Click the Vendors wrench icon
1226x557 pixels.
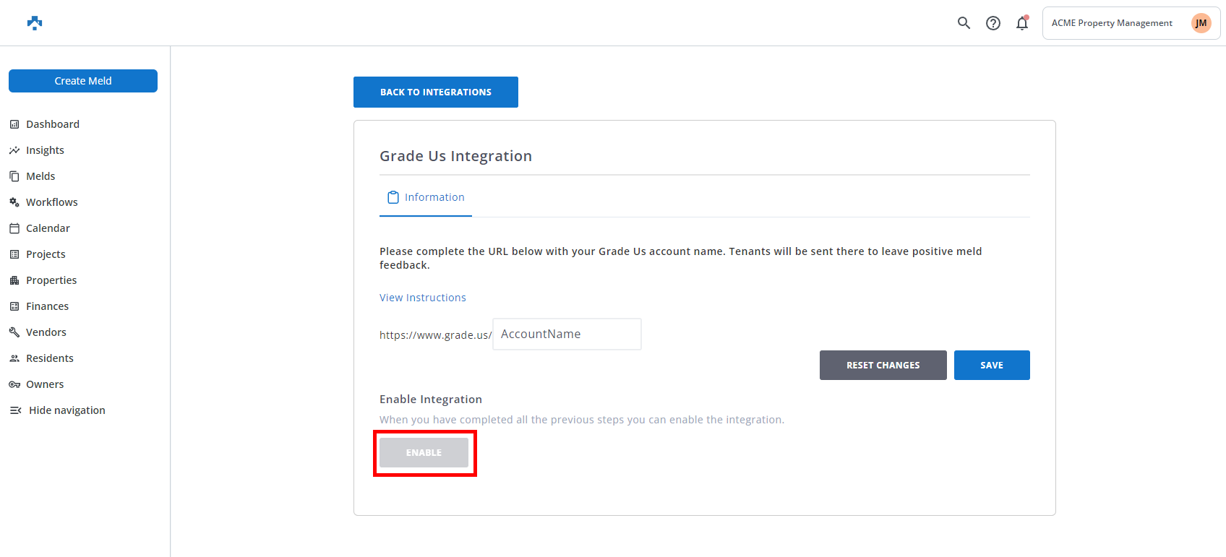tap(14, 332)
